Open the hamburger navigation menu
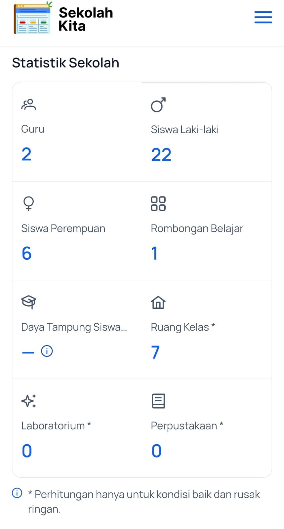Screen dimensions: 284x529 [263, 17]
